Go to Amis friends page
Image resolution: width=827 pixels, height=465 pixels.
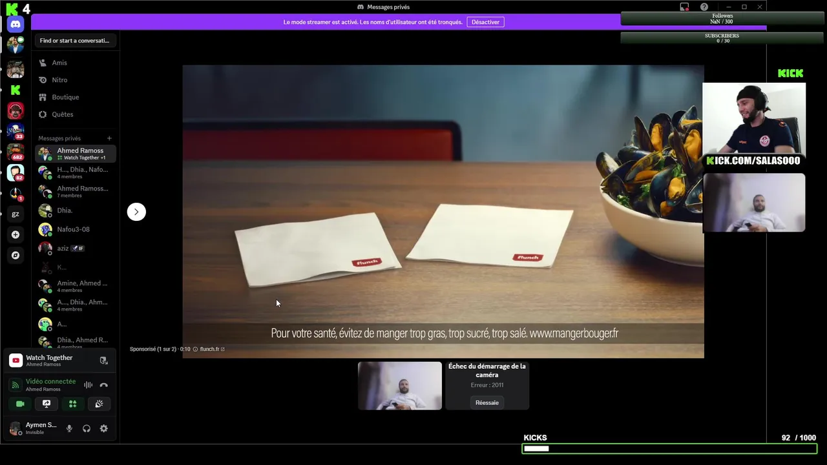pyautogui.click(x=76, y=63)
